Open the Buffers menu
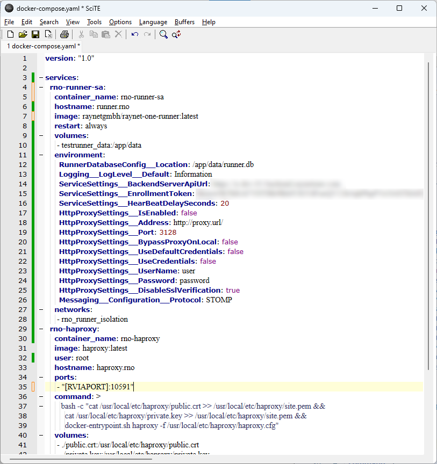The width and height of the screenshot is (437, 464). click(184, 22)
